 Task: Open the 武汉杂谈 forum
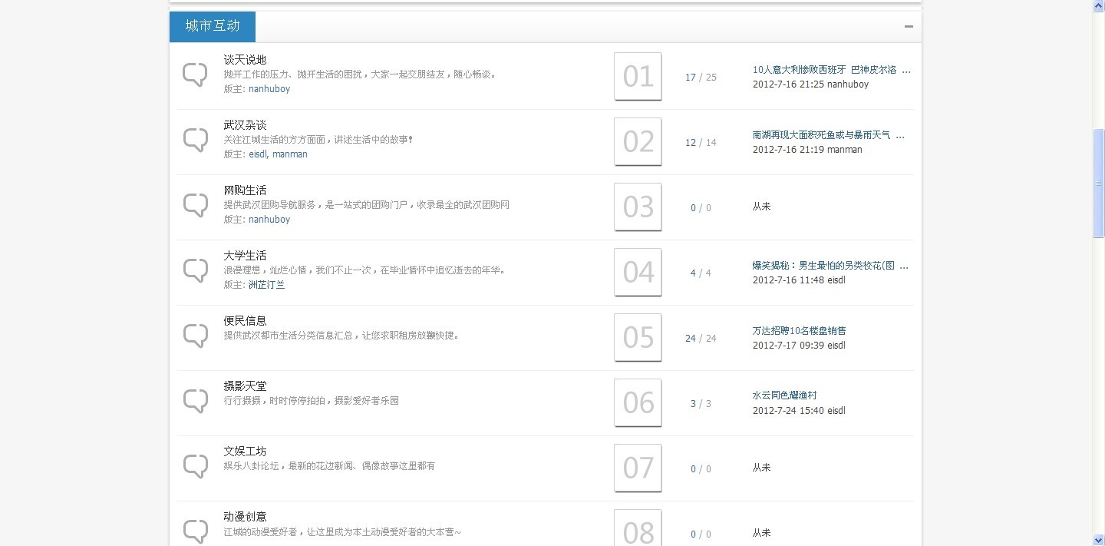245,124
